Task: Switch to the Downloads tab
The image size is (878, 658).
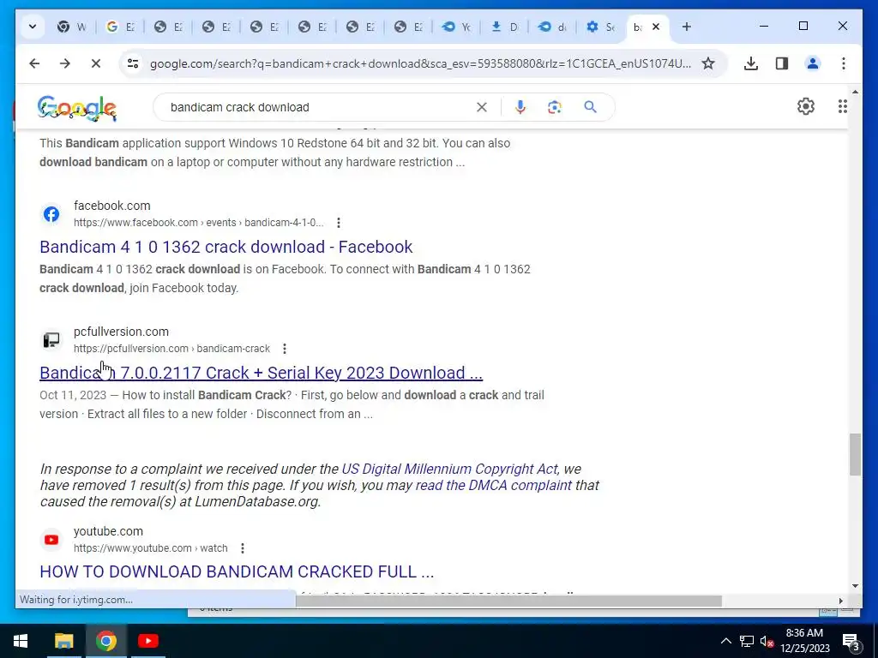Action: point(504,27)
